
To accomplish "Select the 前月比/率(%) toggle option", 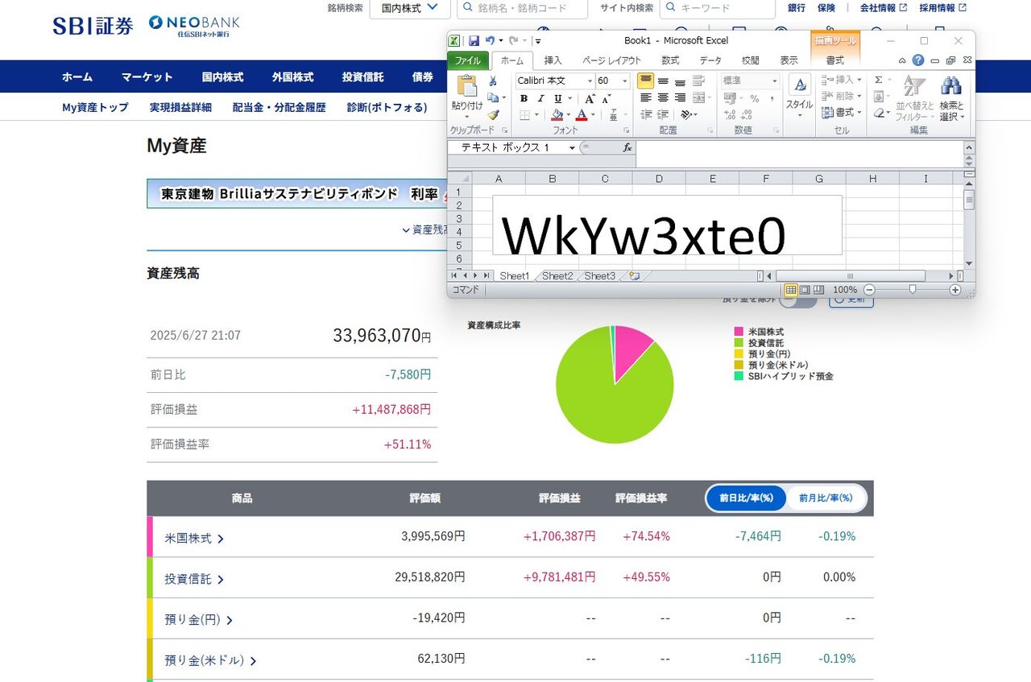I will (x=826, y=498).
